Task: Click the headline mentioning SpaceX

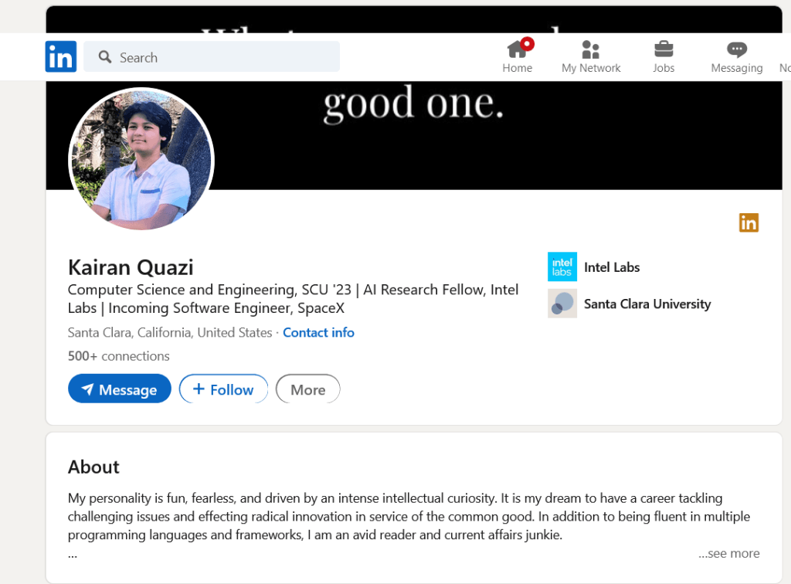Action: [x=293, y=298]
